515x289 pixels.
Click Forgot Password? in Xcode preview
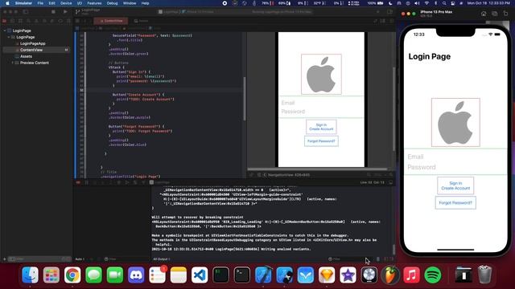321,141
